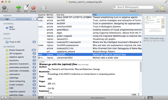This screenshot has width=168, height=100.
Task: Select the lee2004 publication row
Action: click(90, 23)
